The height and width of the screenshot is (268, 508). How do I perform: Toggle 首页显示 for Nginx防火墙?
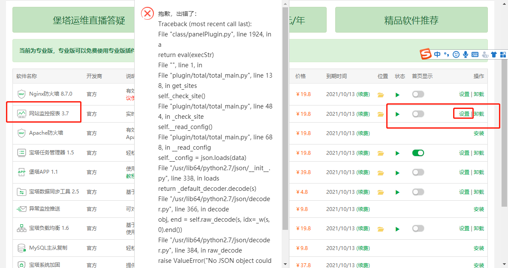(418, 94)
